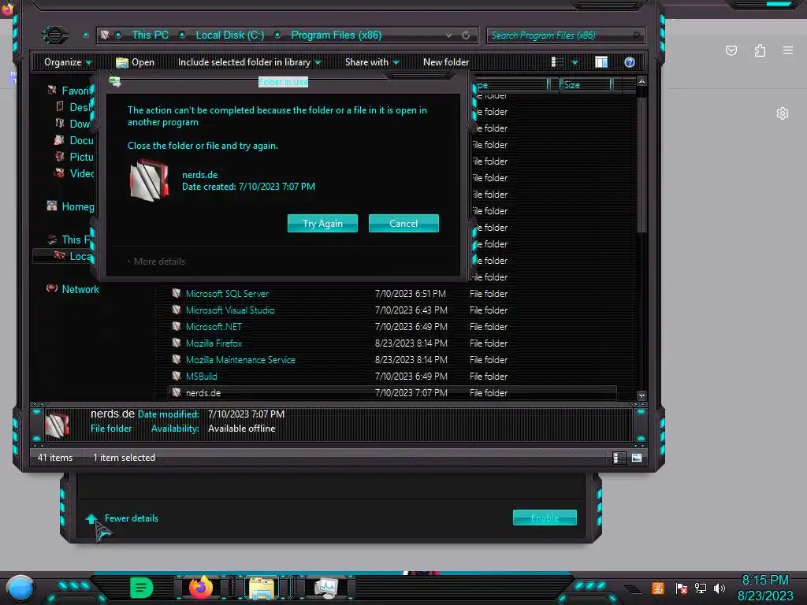
Task: Open the system monitor taskbar app
Action: coord(325,588)
